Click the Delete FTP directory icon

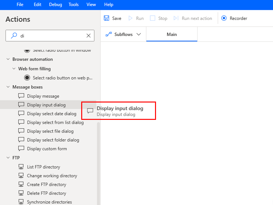[21, 193]
